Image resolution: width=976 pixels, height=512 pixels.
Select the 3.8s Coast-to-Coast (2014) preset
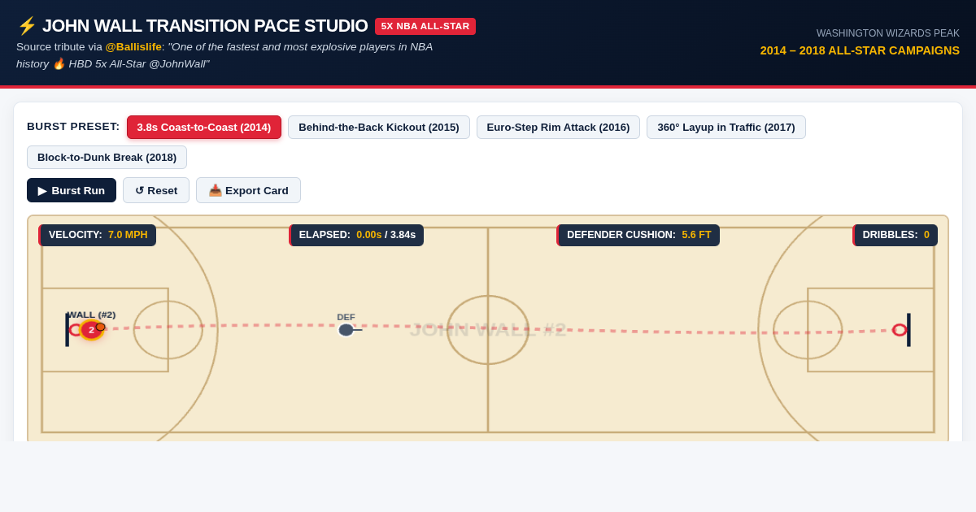[204, 128]
